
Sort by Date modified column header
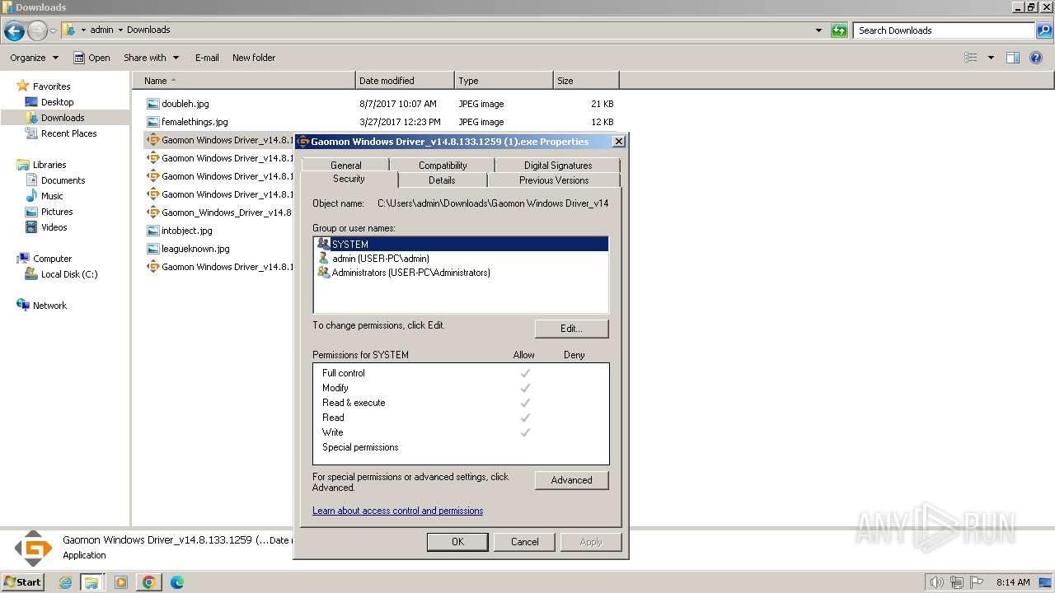405,81
